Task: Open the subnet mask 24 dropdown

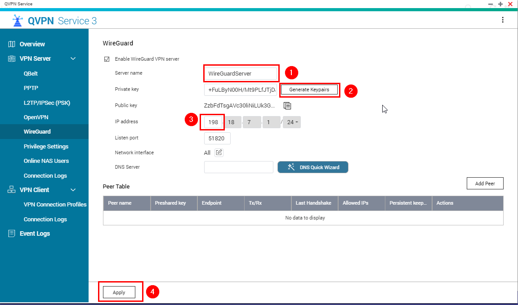Action: click(x=292, y=122)
